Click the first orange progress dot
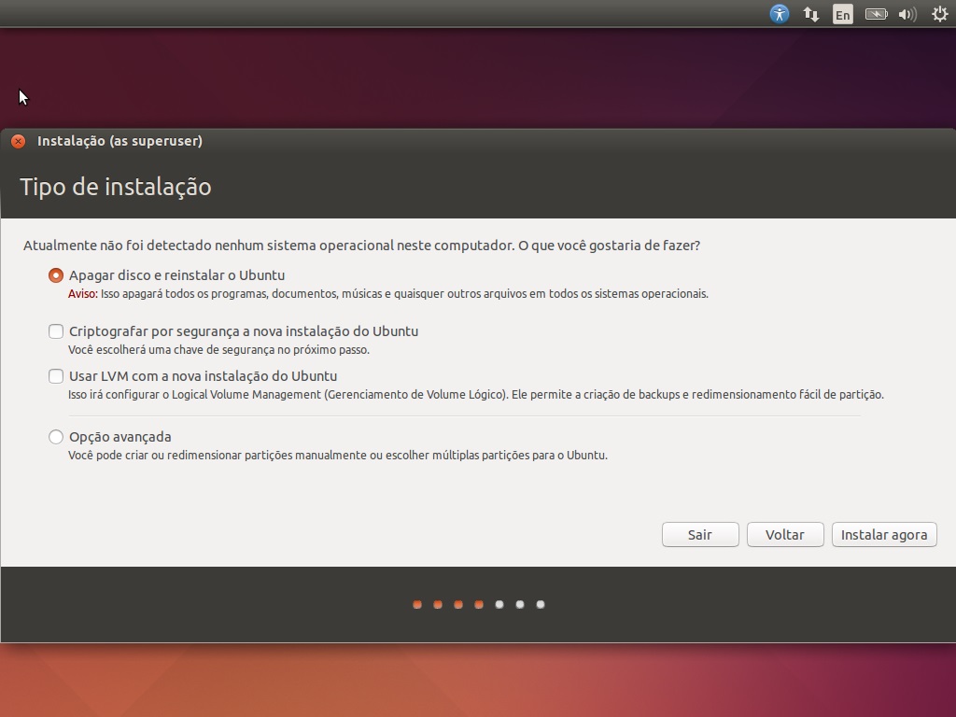The image size is (956, 717). [417, 604]
